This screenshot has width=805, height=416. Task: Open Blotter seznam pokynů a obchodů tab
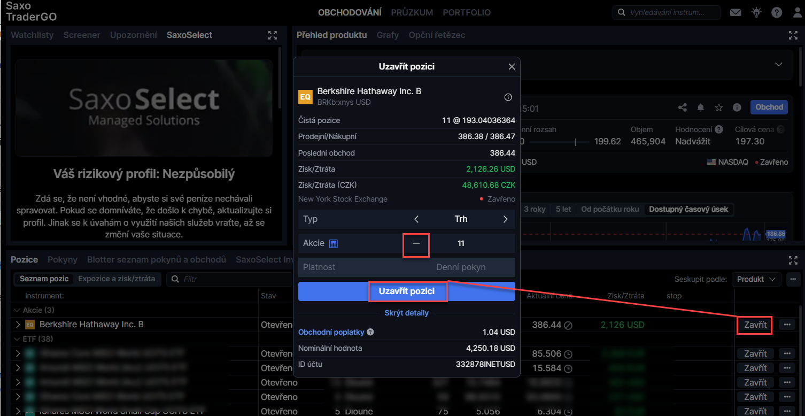click(x=157, y=260)
